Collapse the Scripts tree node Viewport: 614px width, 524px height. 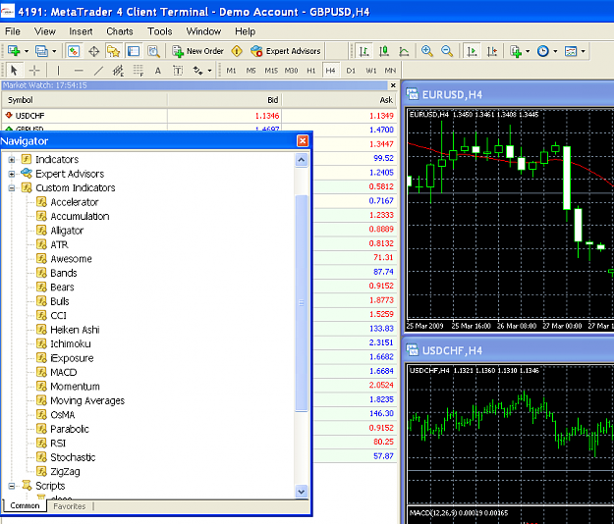(x=12, y=486)
